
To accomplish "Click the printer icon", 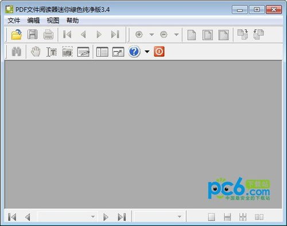I will pos(48,34).
